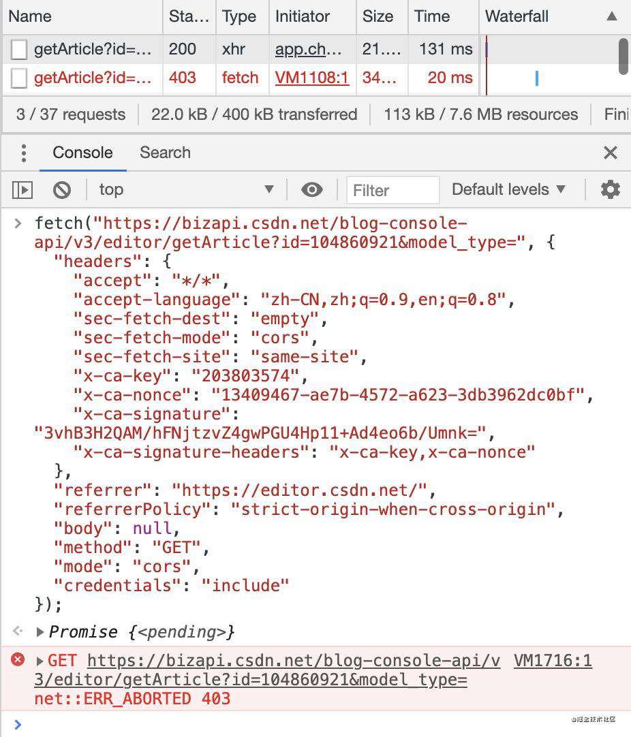The image size is (631, 737).
Task: Focus the console Filter field
Action: (x=393, y=190)
